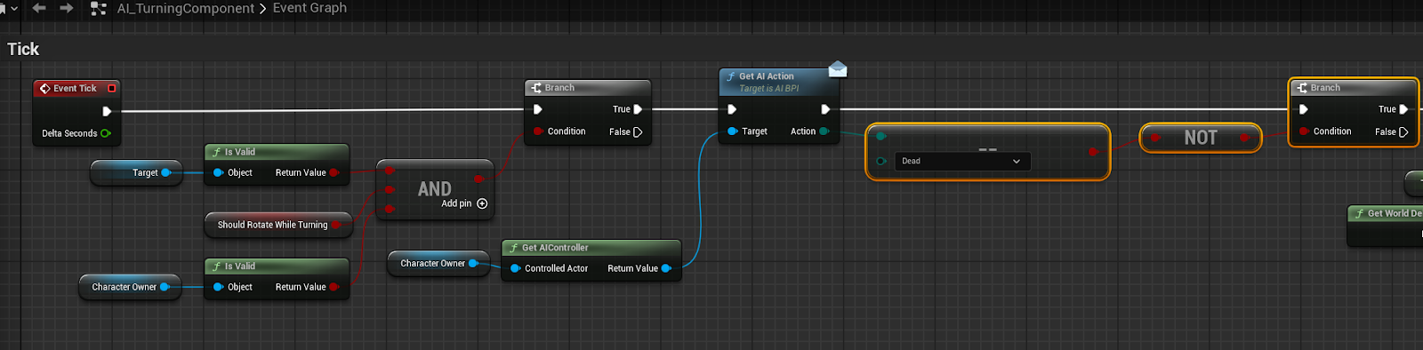This screenshot has width=1423, height=350.
Task: Click Object input pin on bottom Is Valid
Action: 218,287
